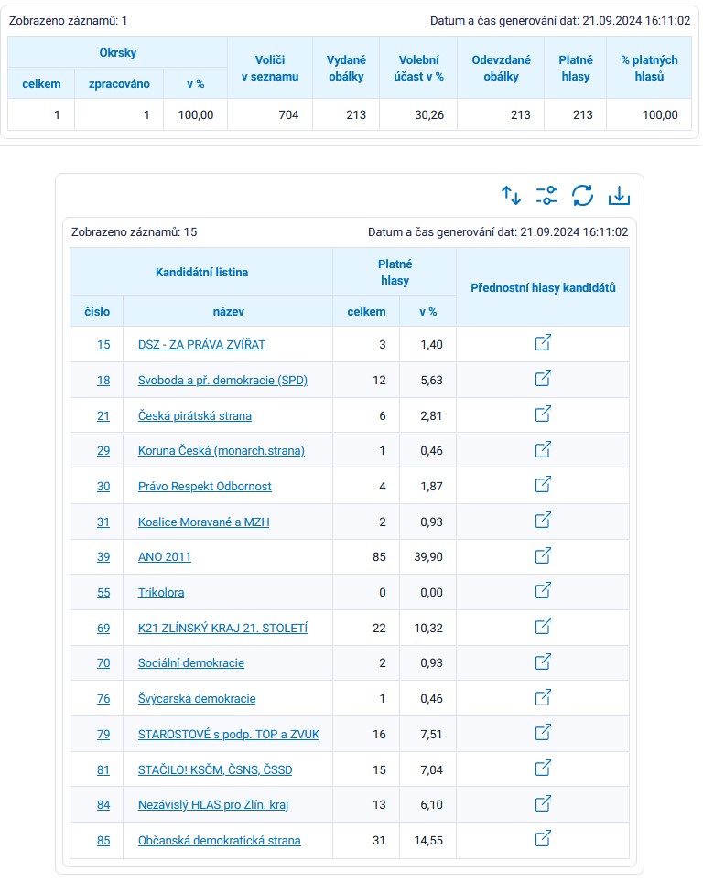
Task: Download the table data
Action: tap(620, 195)
